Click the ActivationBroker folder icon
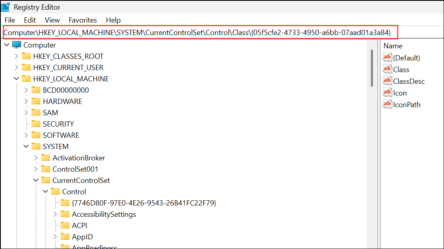 [46, 158]
